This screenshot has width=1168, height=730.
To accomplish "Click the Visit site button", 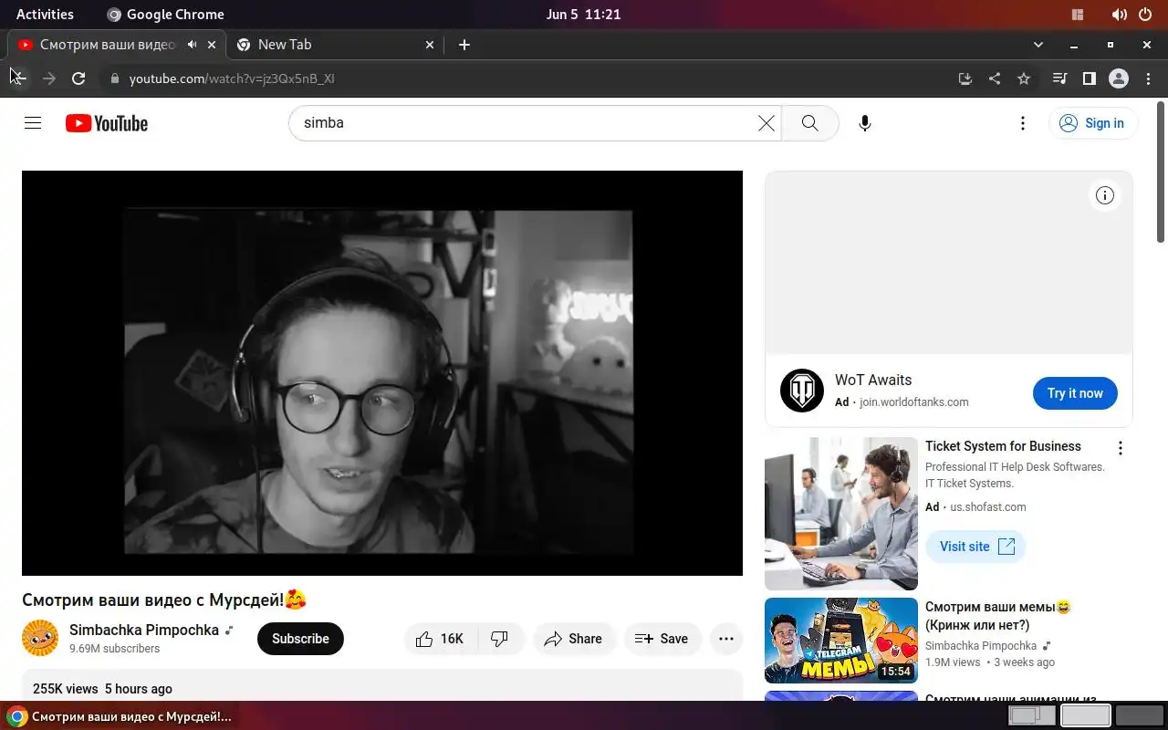I will click(975, 547).
